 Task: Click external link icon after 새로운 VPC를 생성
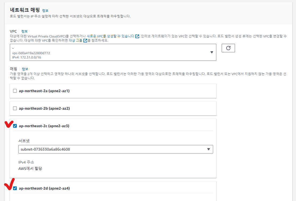[137, 36]
